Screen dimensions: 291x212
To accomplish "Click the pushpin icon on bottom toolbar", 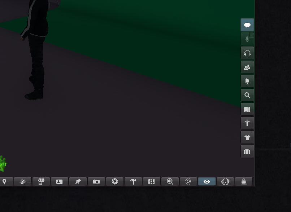I will (x=78, y=181).
